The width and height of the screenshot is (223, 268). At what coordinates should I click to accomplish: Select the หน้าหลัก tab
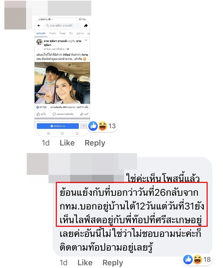coord(41,33)
